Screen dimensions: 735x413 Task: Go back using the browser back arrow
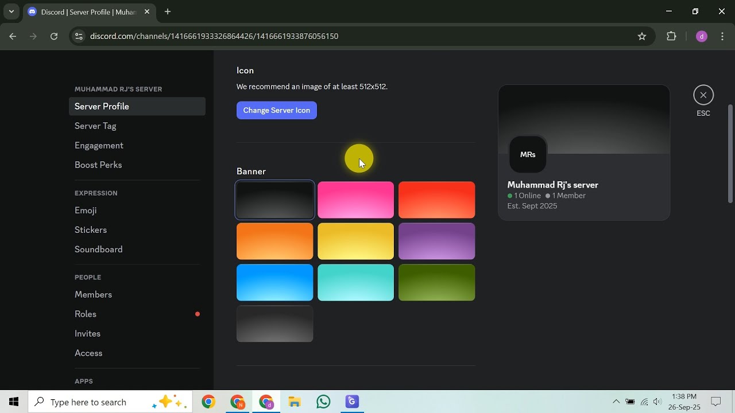pos(13,36)
